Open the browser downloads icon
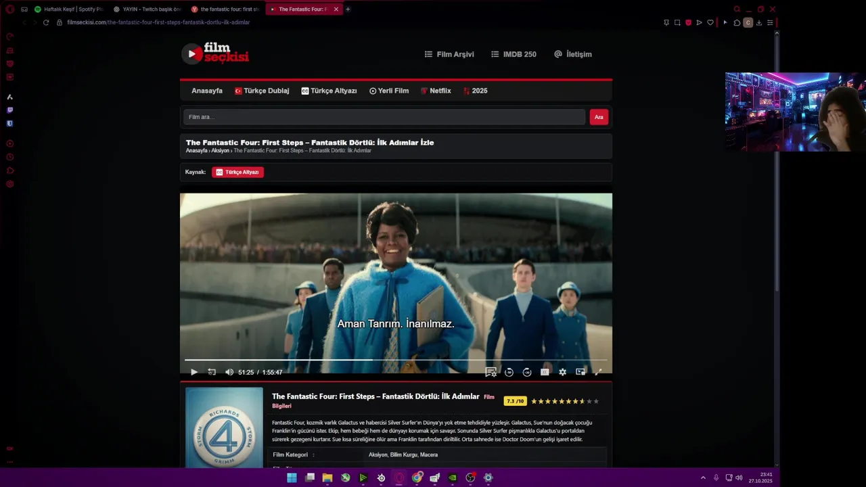Screen dimensions: 866x487 tap(758, 22)
